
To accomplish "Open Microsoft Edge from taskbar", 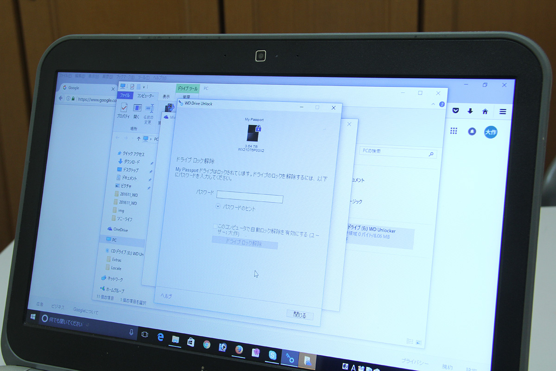I will pos(160,337).
